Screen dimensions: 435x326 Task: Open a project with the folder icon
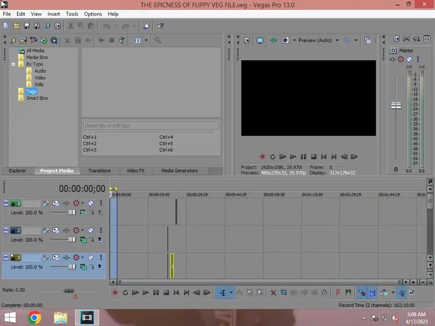pos(17,26)
